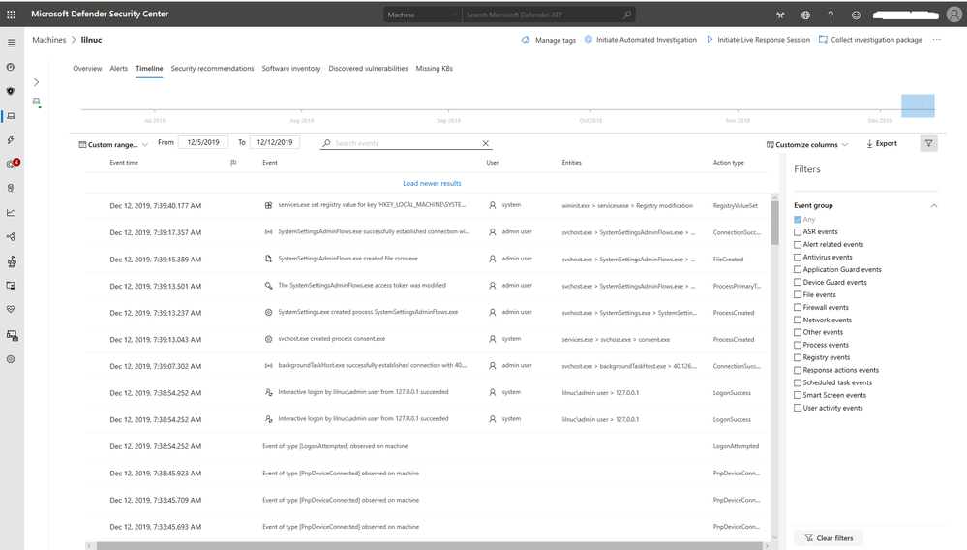Clear the search events field with X
967x550 pixels.
pyautogui.click(x=486, y=143)
